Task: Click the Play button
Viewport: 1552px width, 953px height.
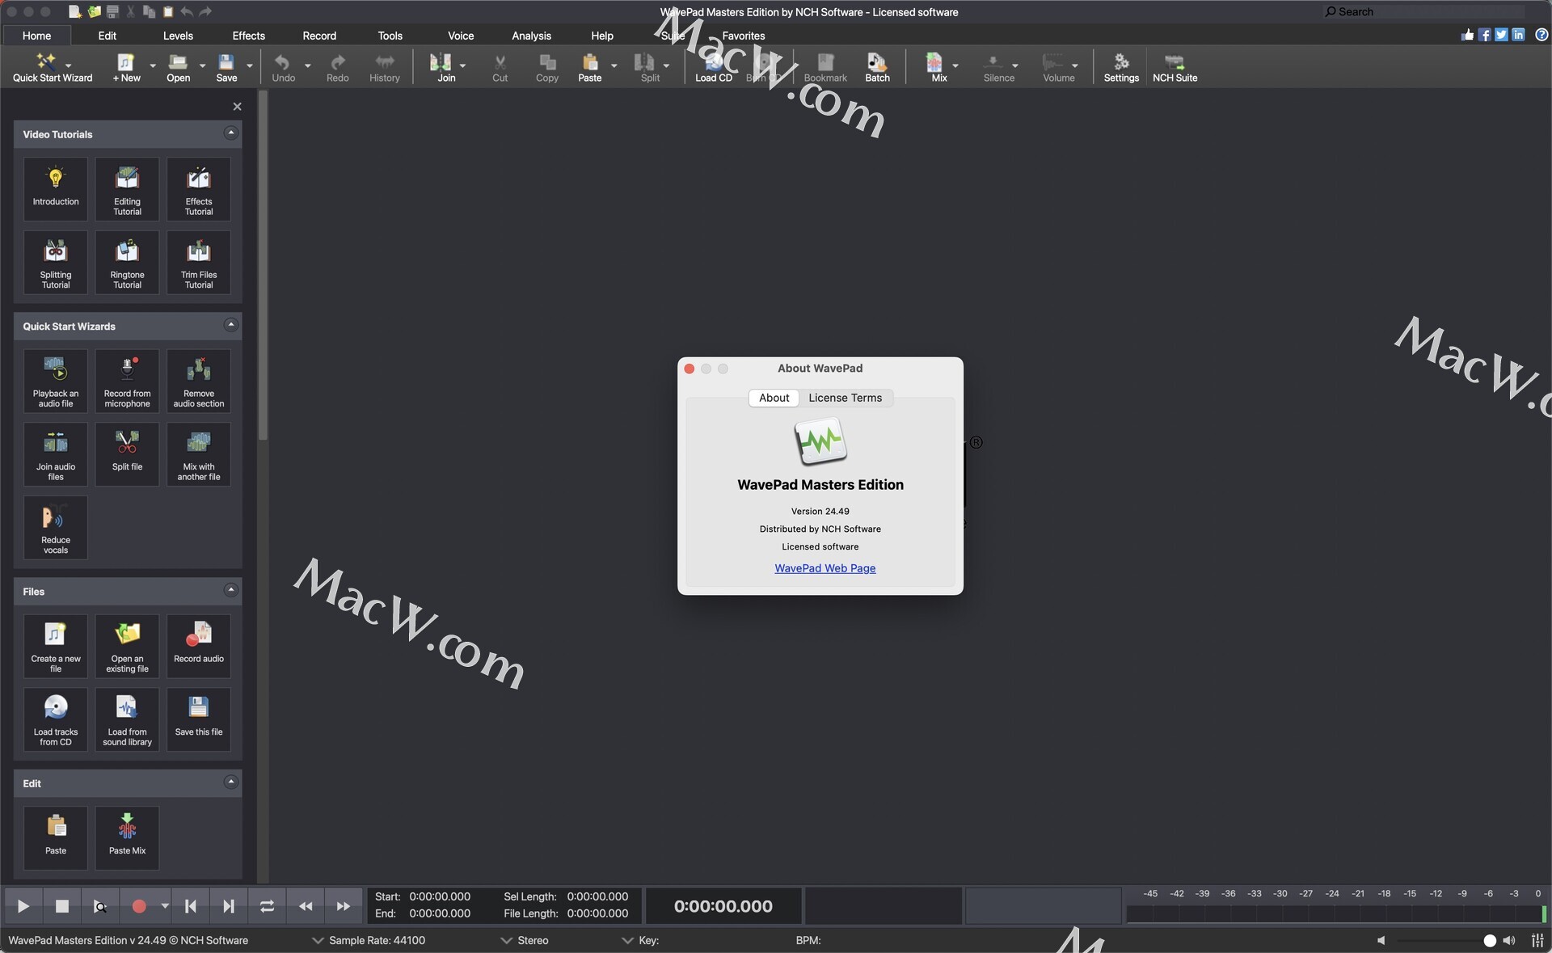Action: 23,906
